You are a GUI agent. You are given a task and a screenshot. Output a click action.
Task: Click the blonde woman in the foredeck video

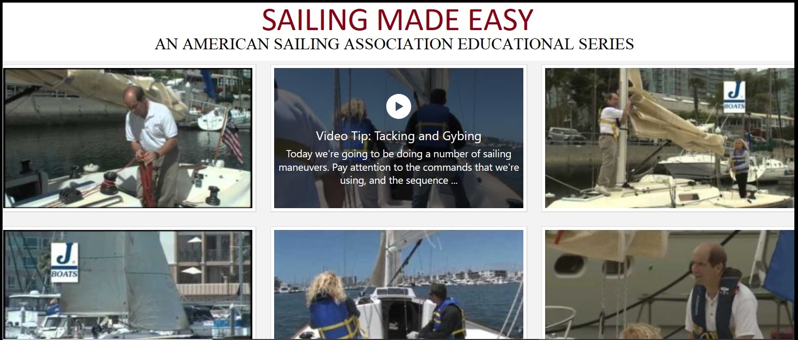[332, 306]
